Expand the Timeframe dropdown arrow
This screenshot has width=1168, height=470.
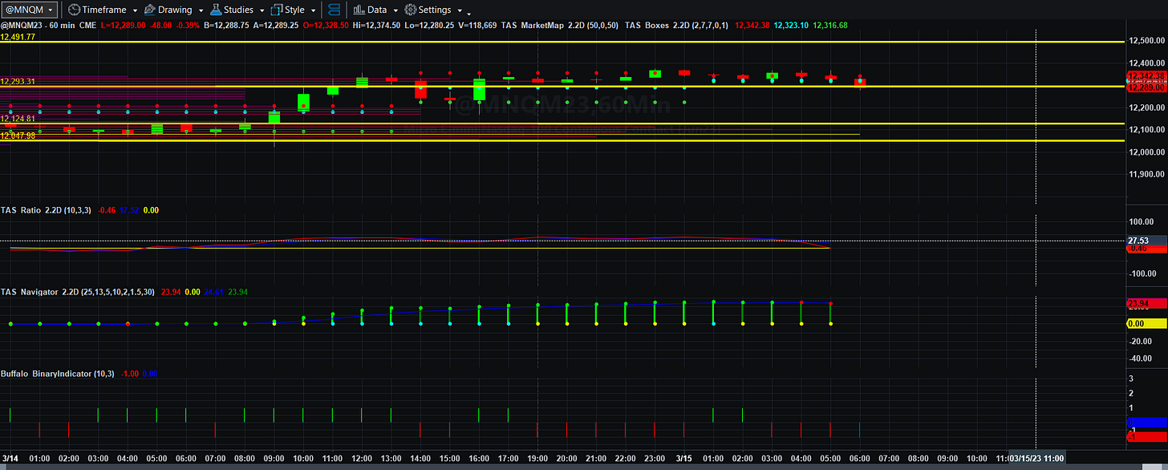point(134,10)
